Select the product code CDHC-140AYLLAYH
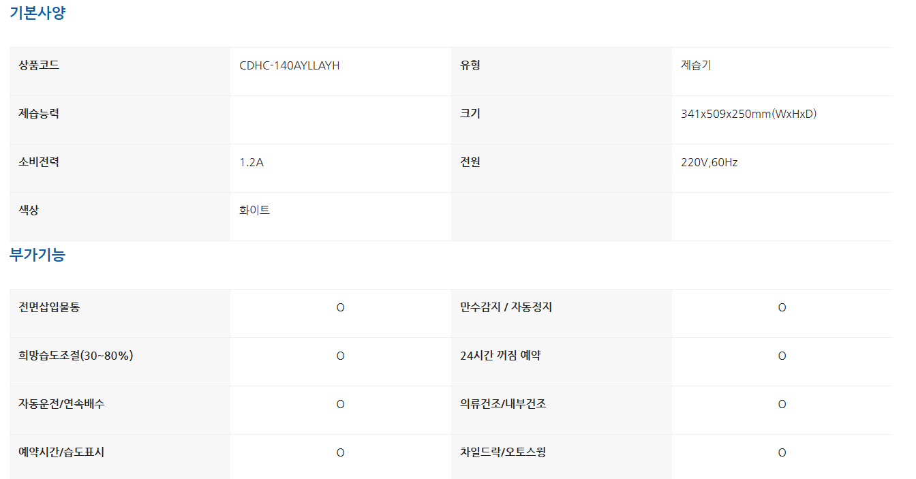 (289, 66)
